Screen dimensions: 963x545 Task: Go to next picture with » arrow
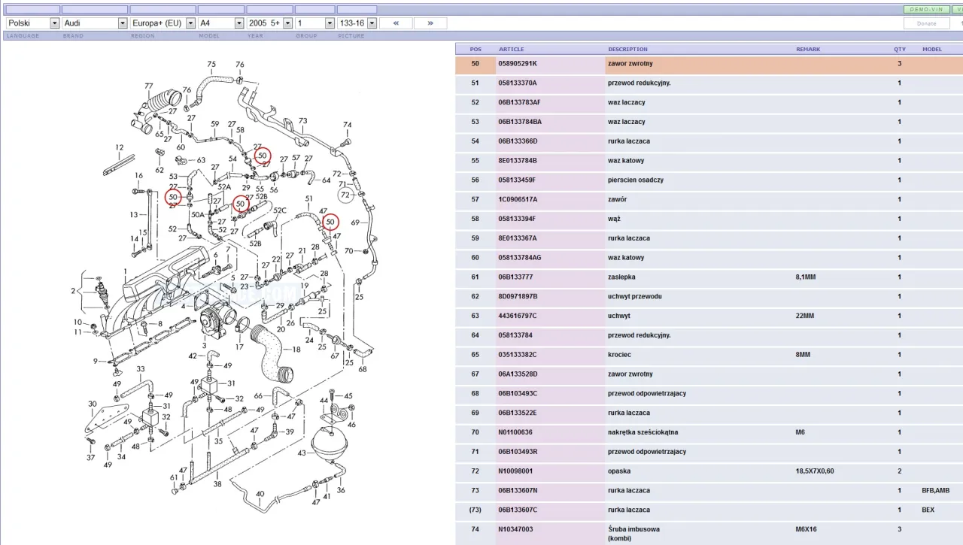[430, 23]
